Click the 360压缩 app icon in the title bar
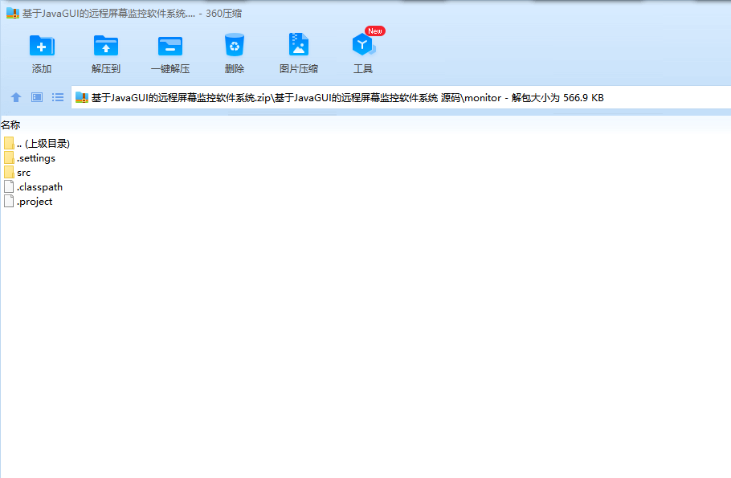Image resolution: width=731 pixels, height=478 pixels. 13,13
